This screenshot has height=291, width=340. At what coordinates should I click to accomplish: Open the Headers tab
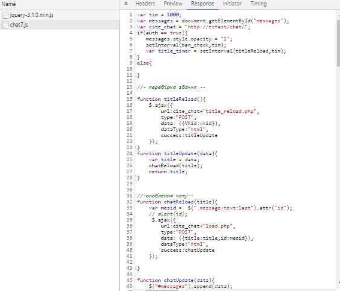coord(145,4)
